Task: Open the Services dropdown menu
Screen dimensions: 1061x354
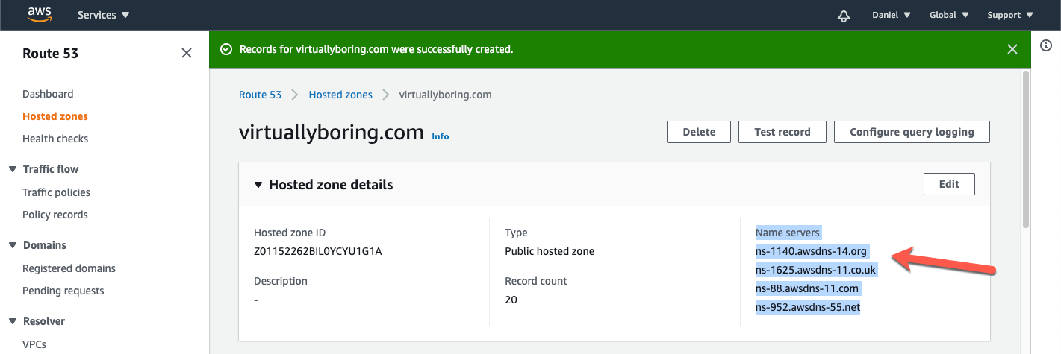Action: click(104, 15)
